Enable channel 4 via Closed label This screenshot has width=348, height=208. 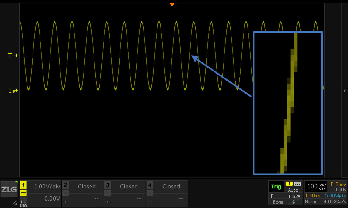click(x=171, y=186)
